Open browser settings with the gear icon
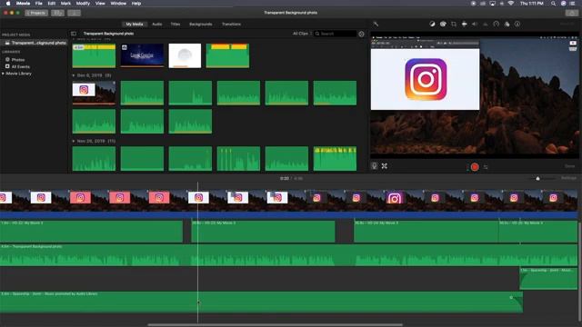 tap(362, 34)
